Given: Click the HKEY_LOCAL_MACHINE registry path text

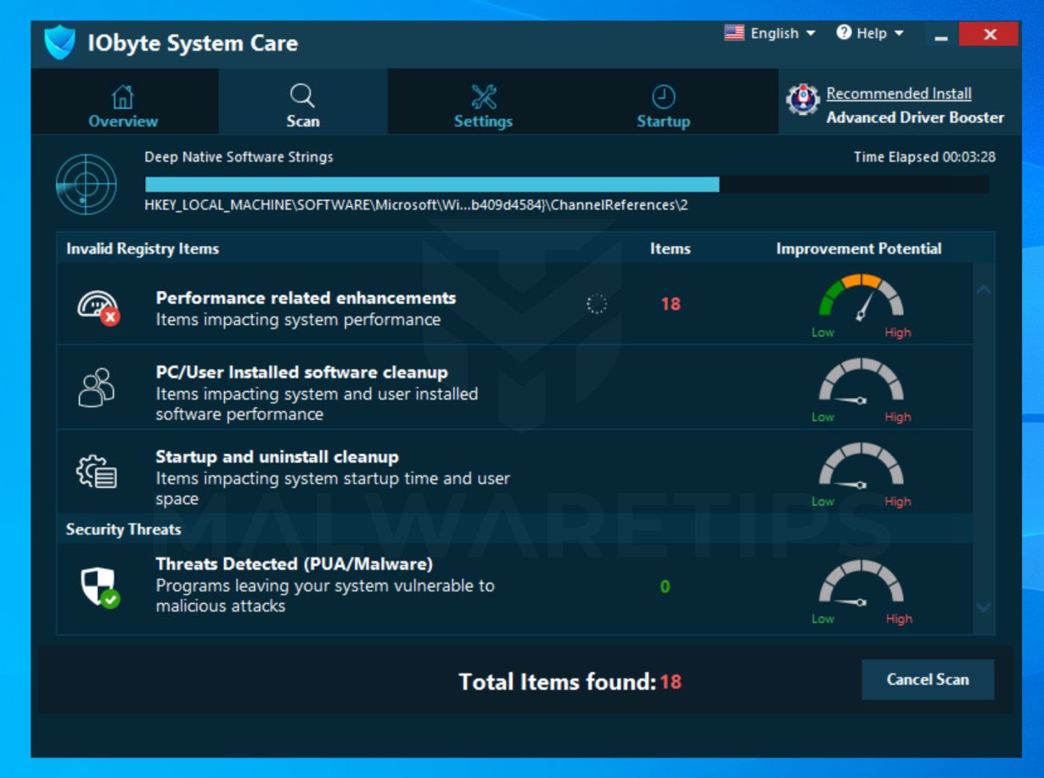Looking at the screenshot, I should (x=417, y=204).
